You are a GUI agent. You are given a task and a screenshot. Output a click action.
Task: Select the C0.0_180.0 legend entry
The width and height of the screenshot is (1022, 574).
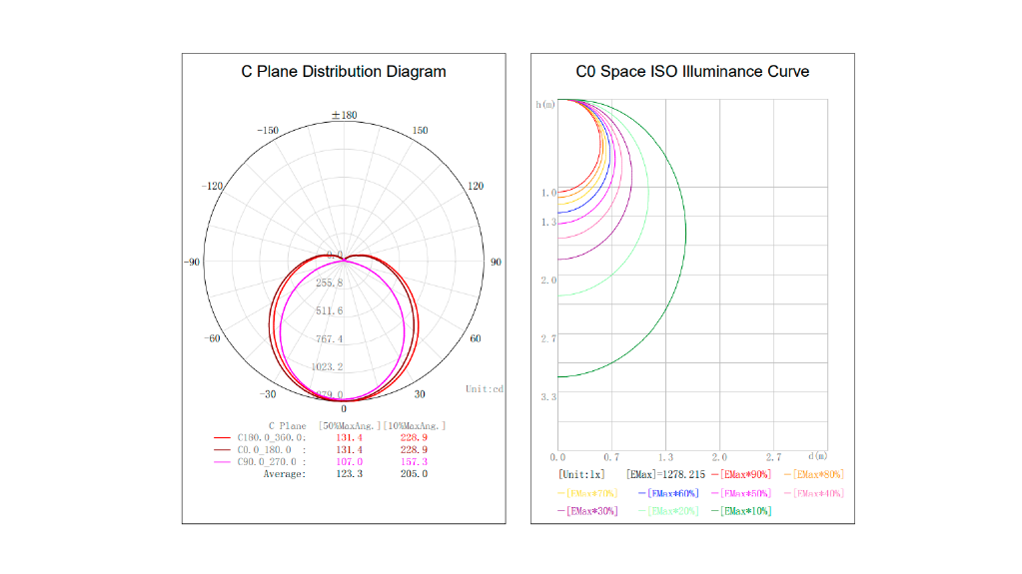click(272, 450)
